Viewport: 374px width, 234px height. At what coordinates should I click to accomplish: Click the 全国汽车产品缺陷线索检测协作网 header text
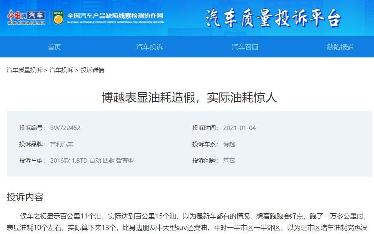coord(116,16)
